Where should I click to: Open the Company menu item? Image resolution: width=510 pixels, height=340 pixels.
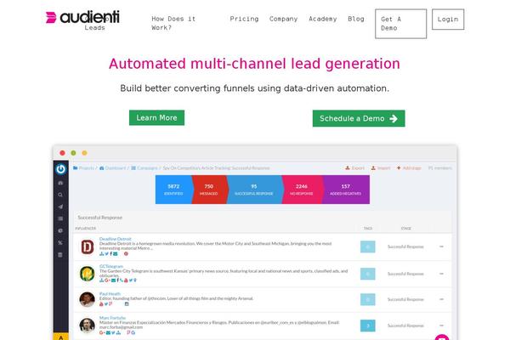coord(283,19)
